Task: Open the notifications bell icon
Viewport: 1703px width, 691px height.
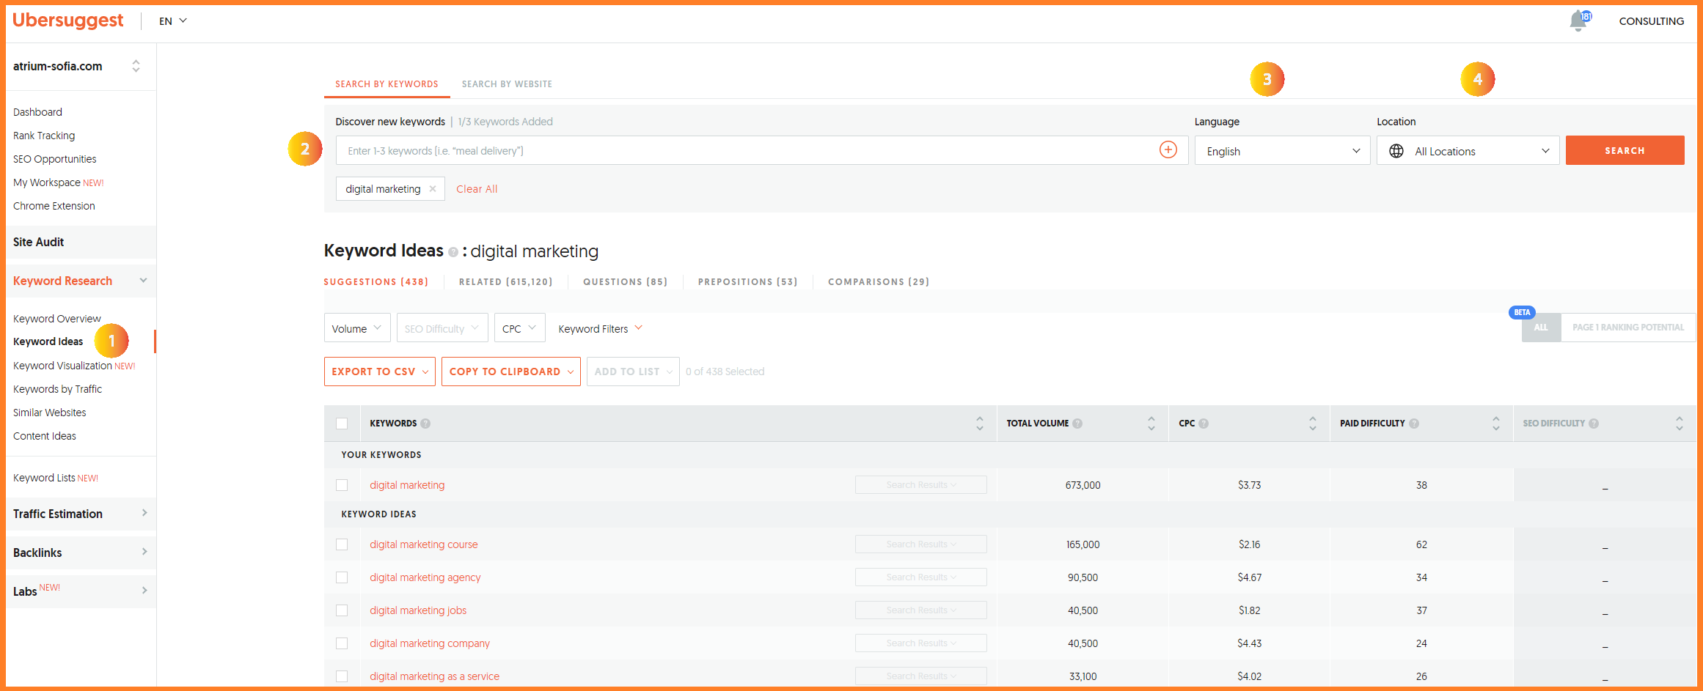Action: (x=1578, y=21)
